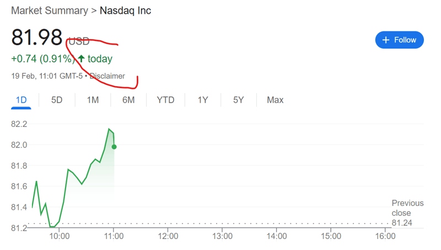
Task: Switch to the 1Y tab
Action: (203, 100)
